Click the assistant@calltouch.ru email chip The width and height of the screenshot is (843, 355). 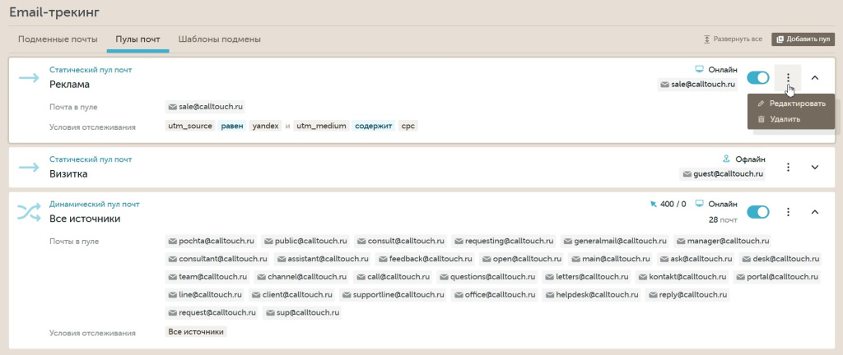click(323, 259)
